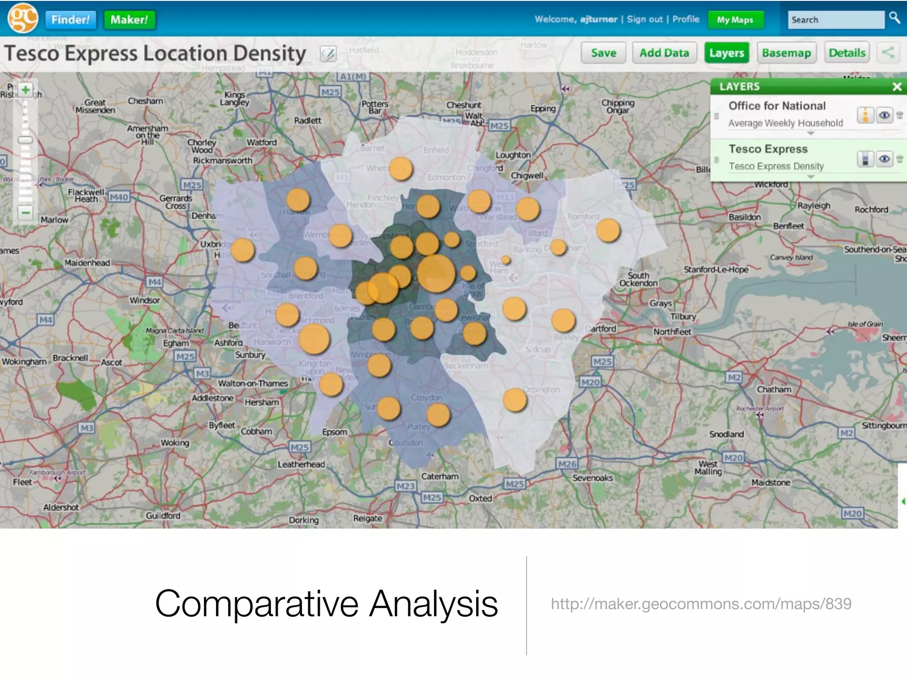
Task: Click the Add Data button
Action: point(664,53)
